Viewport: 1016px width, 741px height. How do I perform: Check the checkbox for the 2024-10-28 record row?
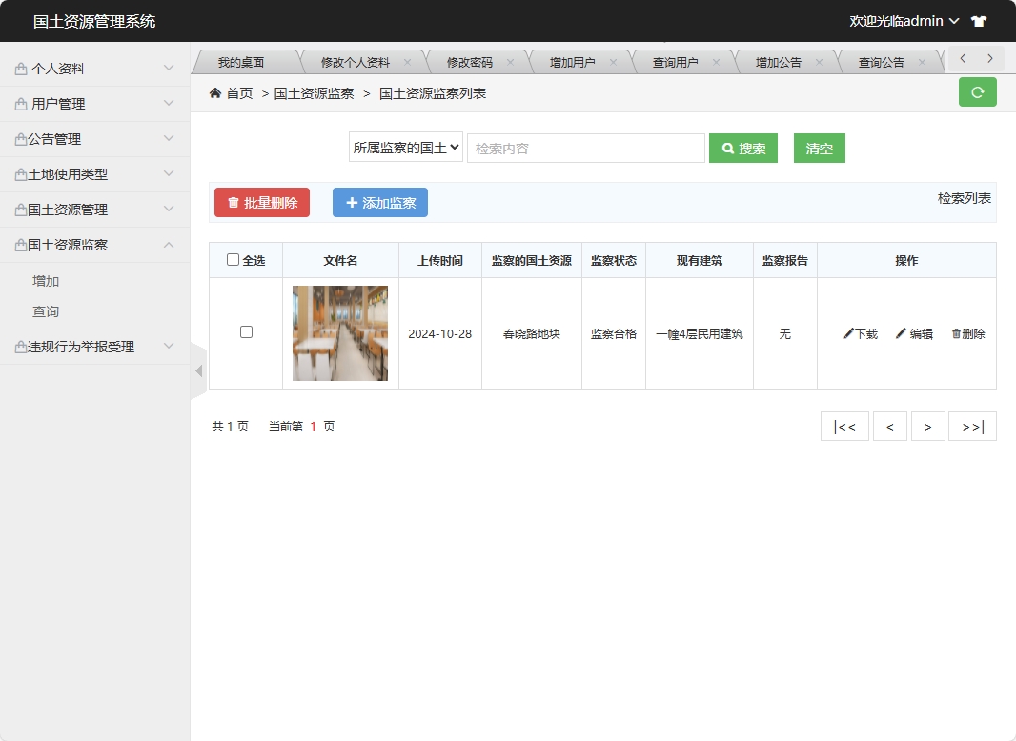point(245,332)
